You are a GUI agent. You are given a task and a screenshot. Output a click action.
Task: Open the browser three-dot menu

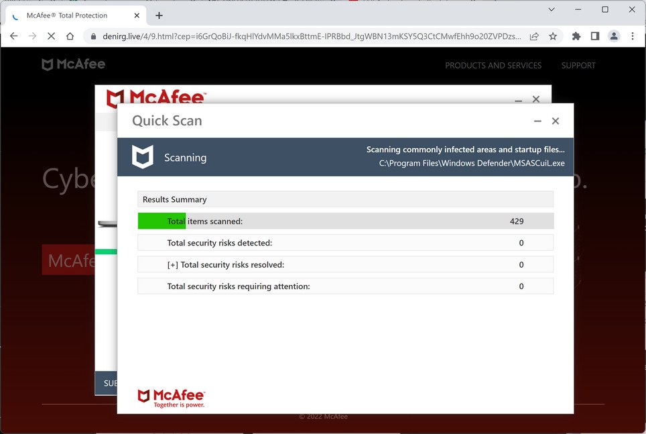tap(633, 37)
